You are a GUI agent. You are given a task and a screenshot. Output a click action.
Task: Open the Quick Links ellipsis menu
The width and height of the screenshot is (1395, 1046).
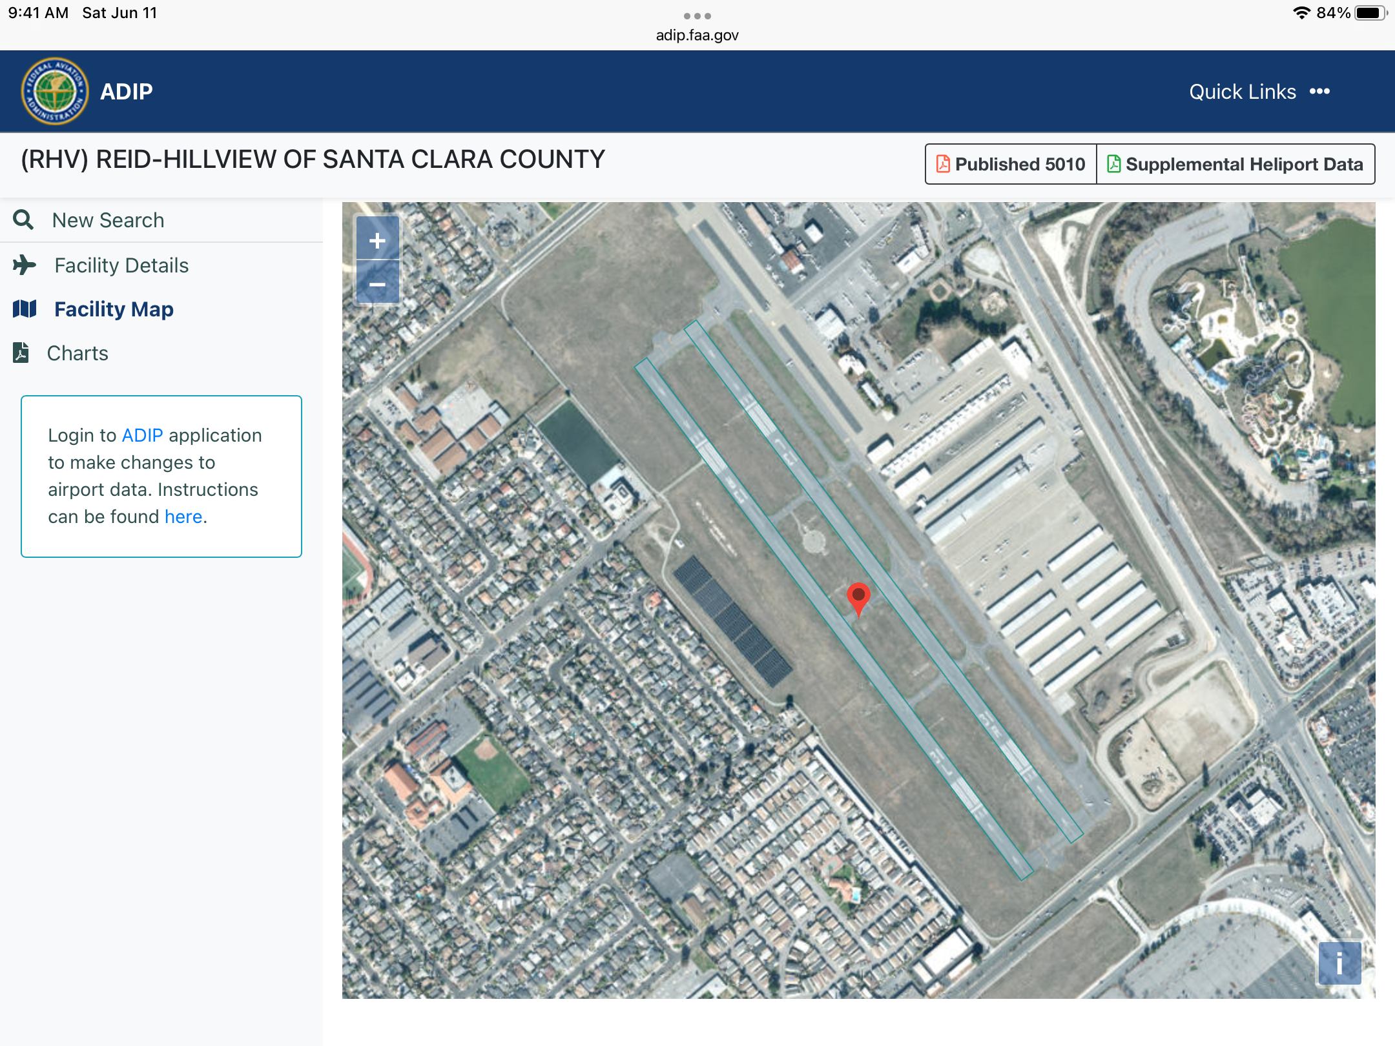pos(1319,91)
